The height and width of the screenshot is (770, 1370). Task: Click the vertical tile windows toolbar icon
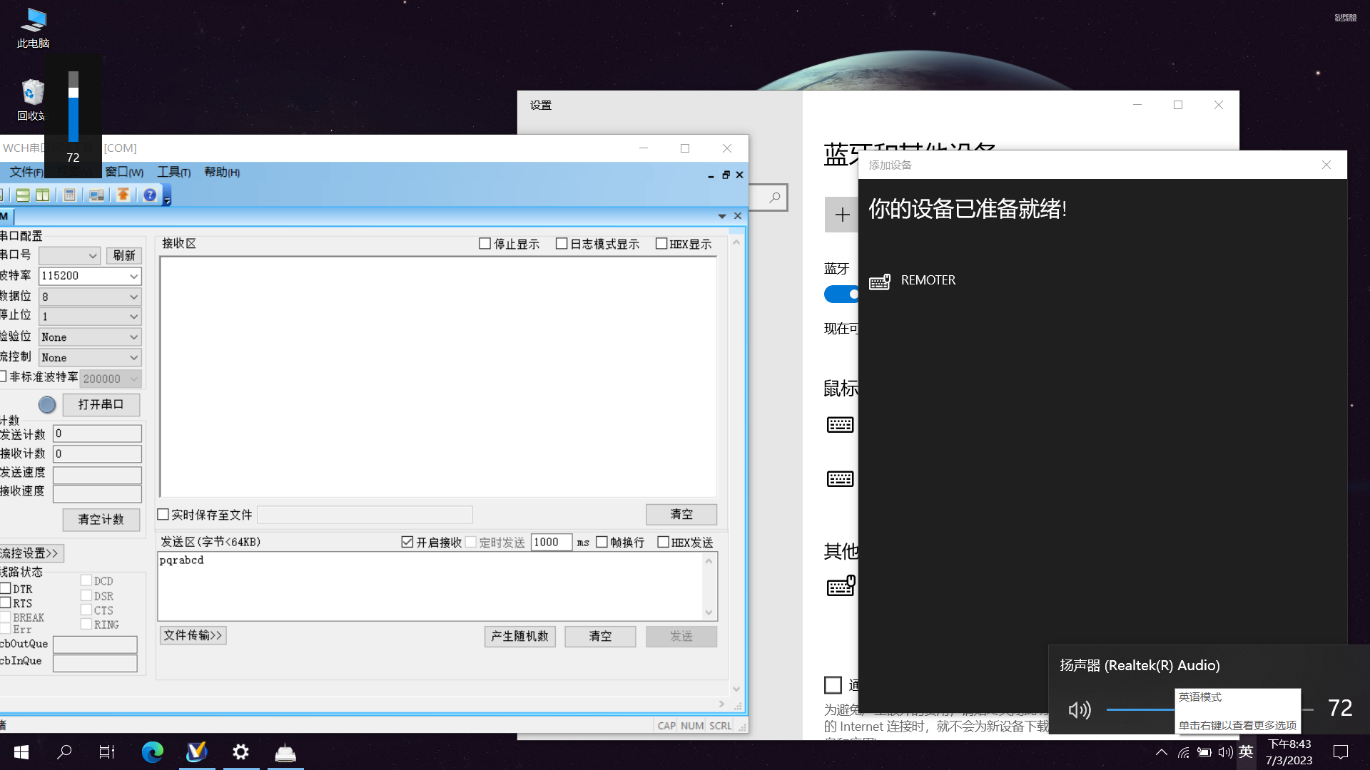point(43,195)
